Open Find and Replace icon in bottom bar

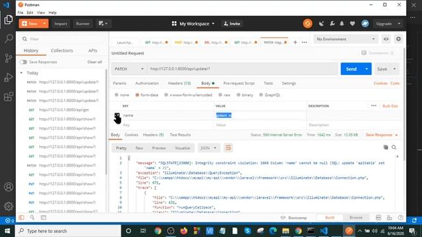coord(32,218)
